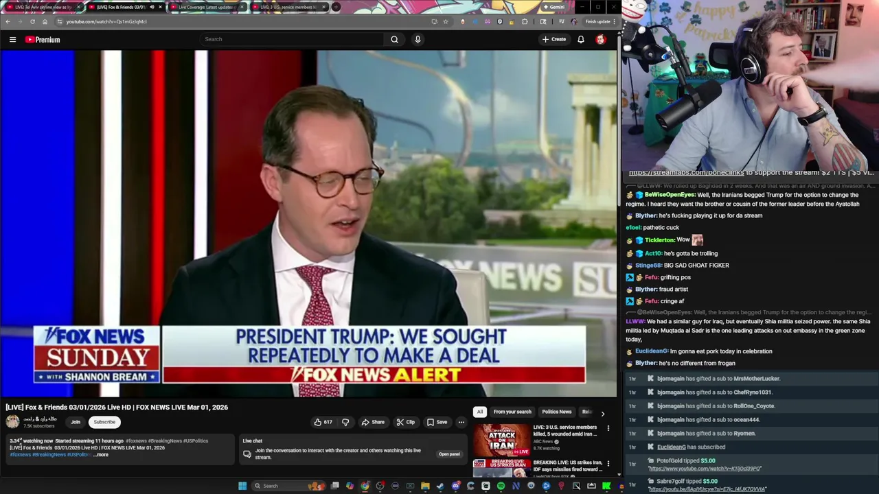Select From your search chip
The width and height of the screenshot is (879, 494).
[512, 412]
